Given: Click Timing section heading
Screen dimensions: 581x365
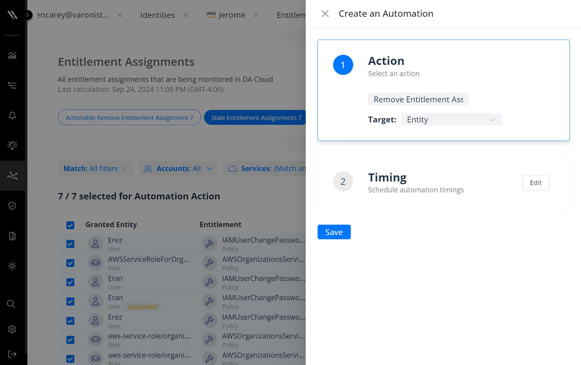Looking at the screenshot, I should pos(387,178).
